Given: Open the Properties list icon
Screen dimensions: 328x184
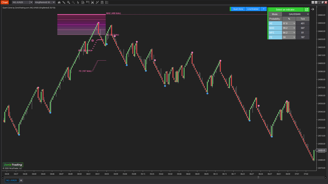Looking at the screenshot, I should coord(107,2).
